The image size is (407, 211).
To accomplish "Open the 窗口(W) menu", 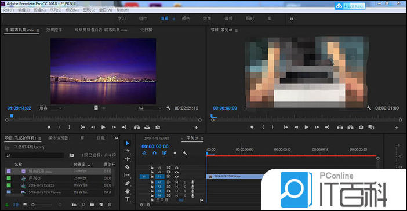I will [106, 10].
